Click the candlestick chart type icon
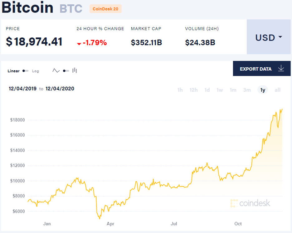Screen dimensions: 292x233 click(75, 70)
